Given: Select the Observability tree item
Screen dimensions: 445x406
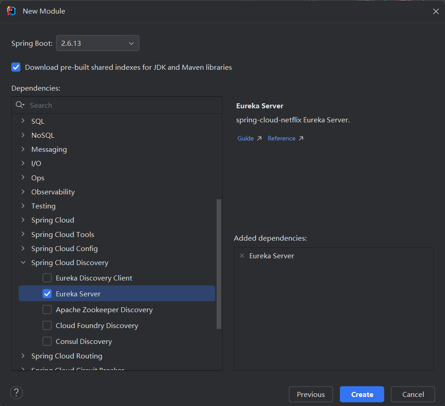Looking at the screenshot, I should (53, 192).
